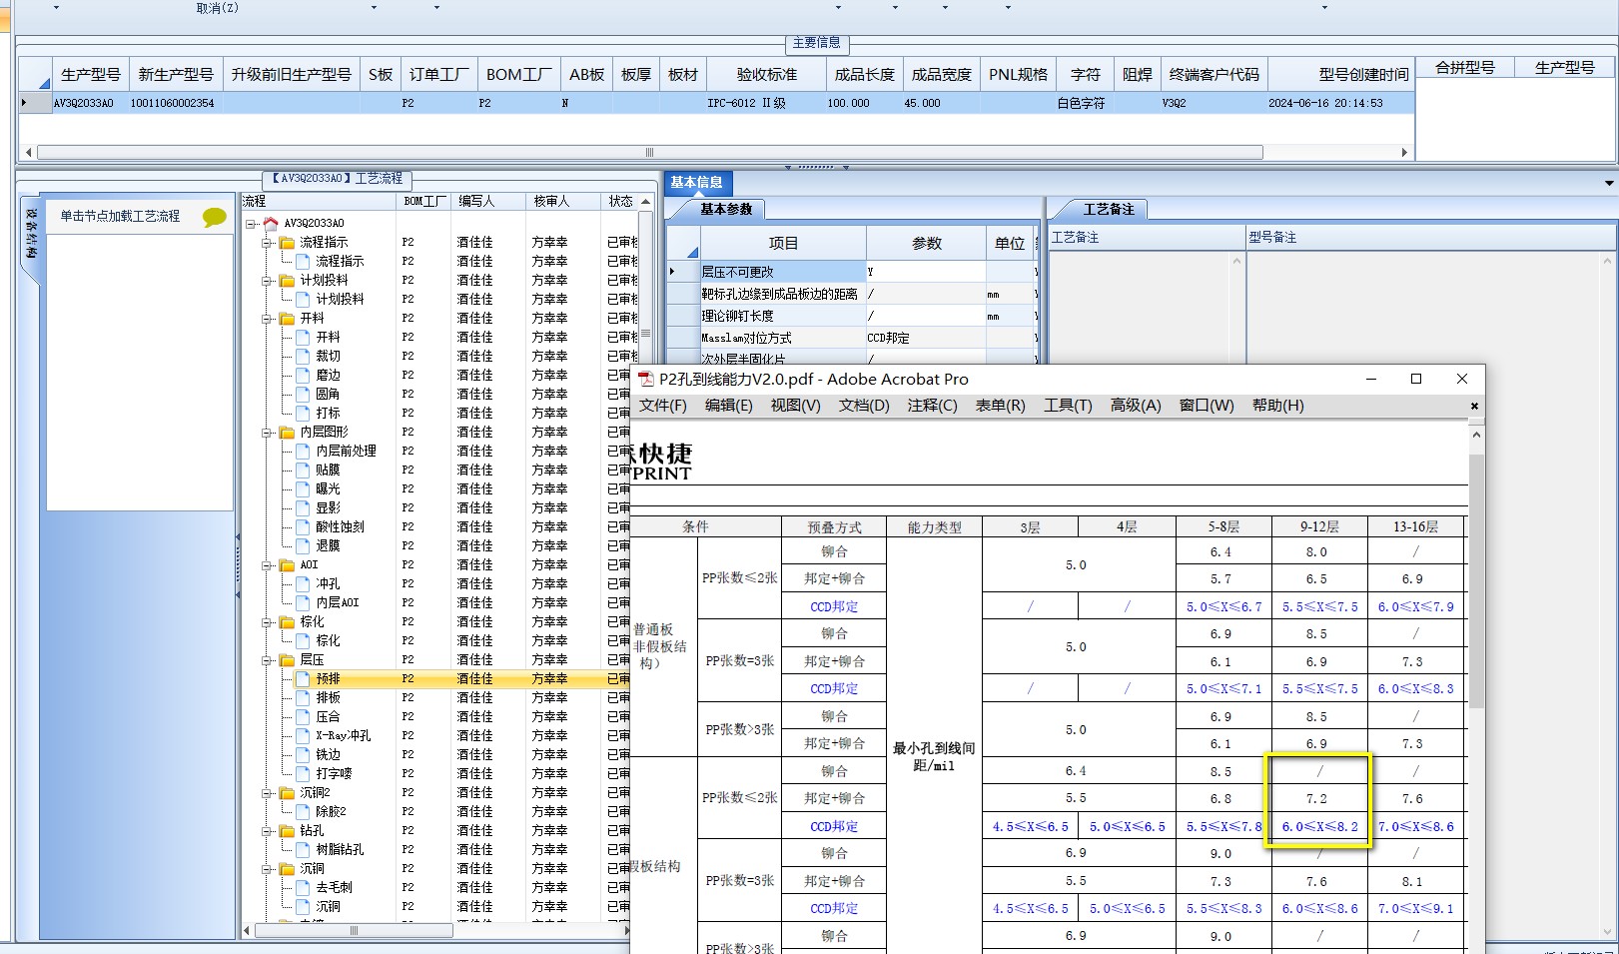
Task: Click 单击节点加载工艺流程 button
Action: (121, 216)
